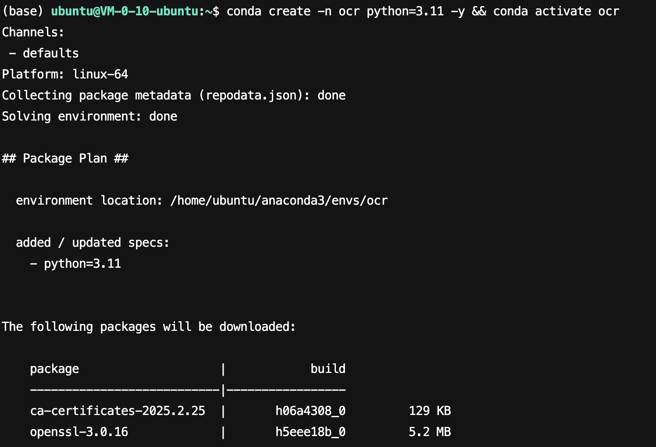Click the /home/ubuntu/anaconda3/envs/ocr path
656x447 pixels.
(x=279, y=200)
